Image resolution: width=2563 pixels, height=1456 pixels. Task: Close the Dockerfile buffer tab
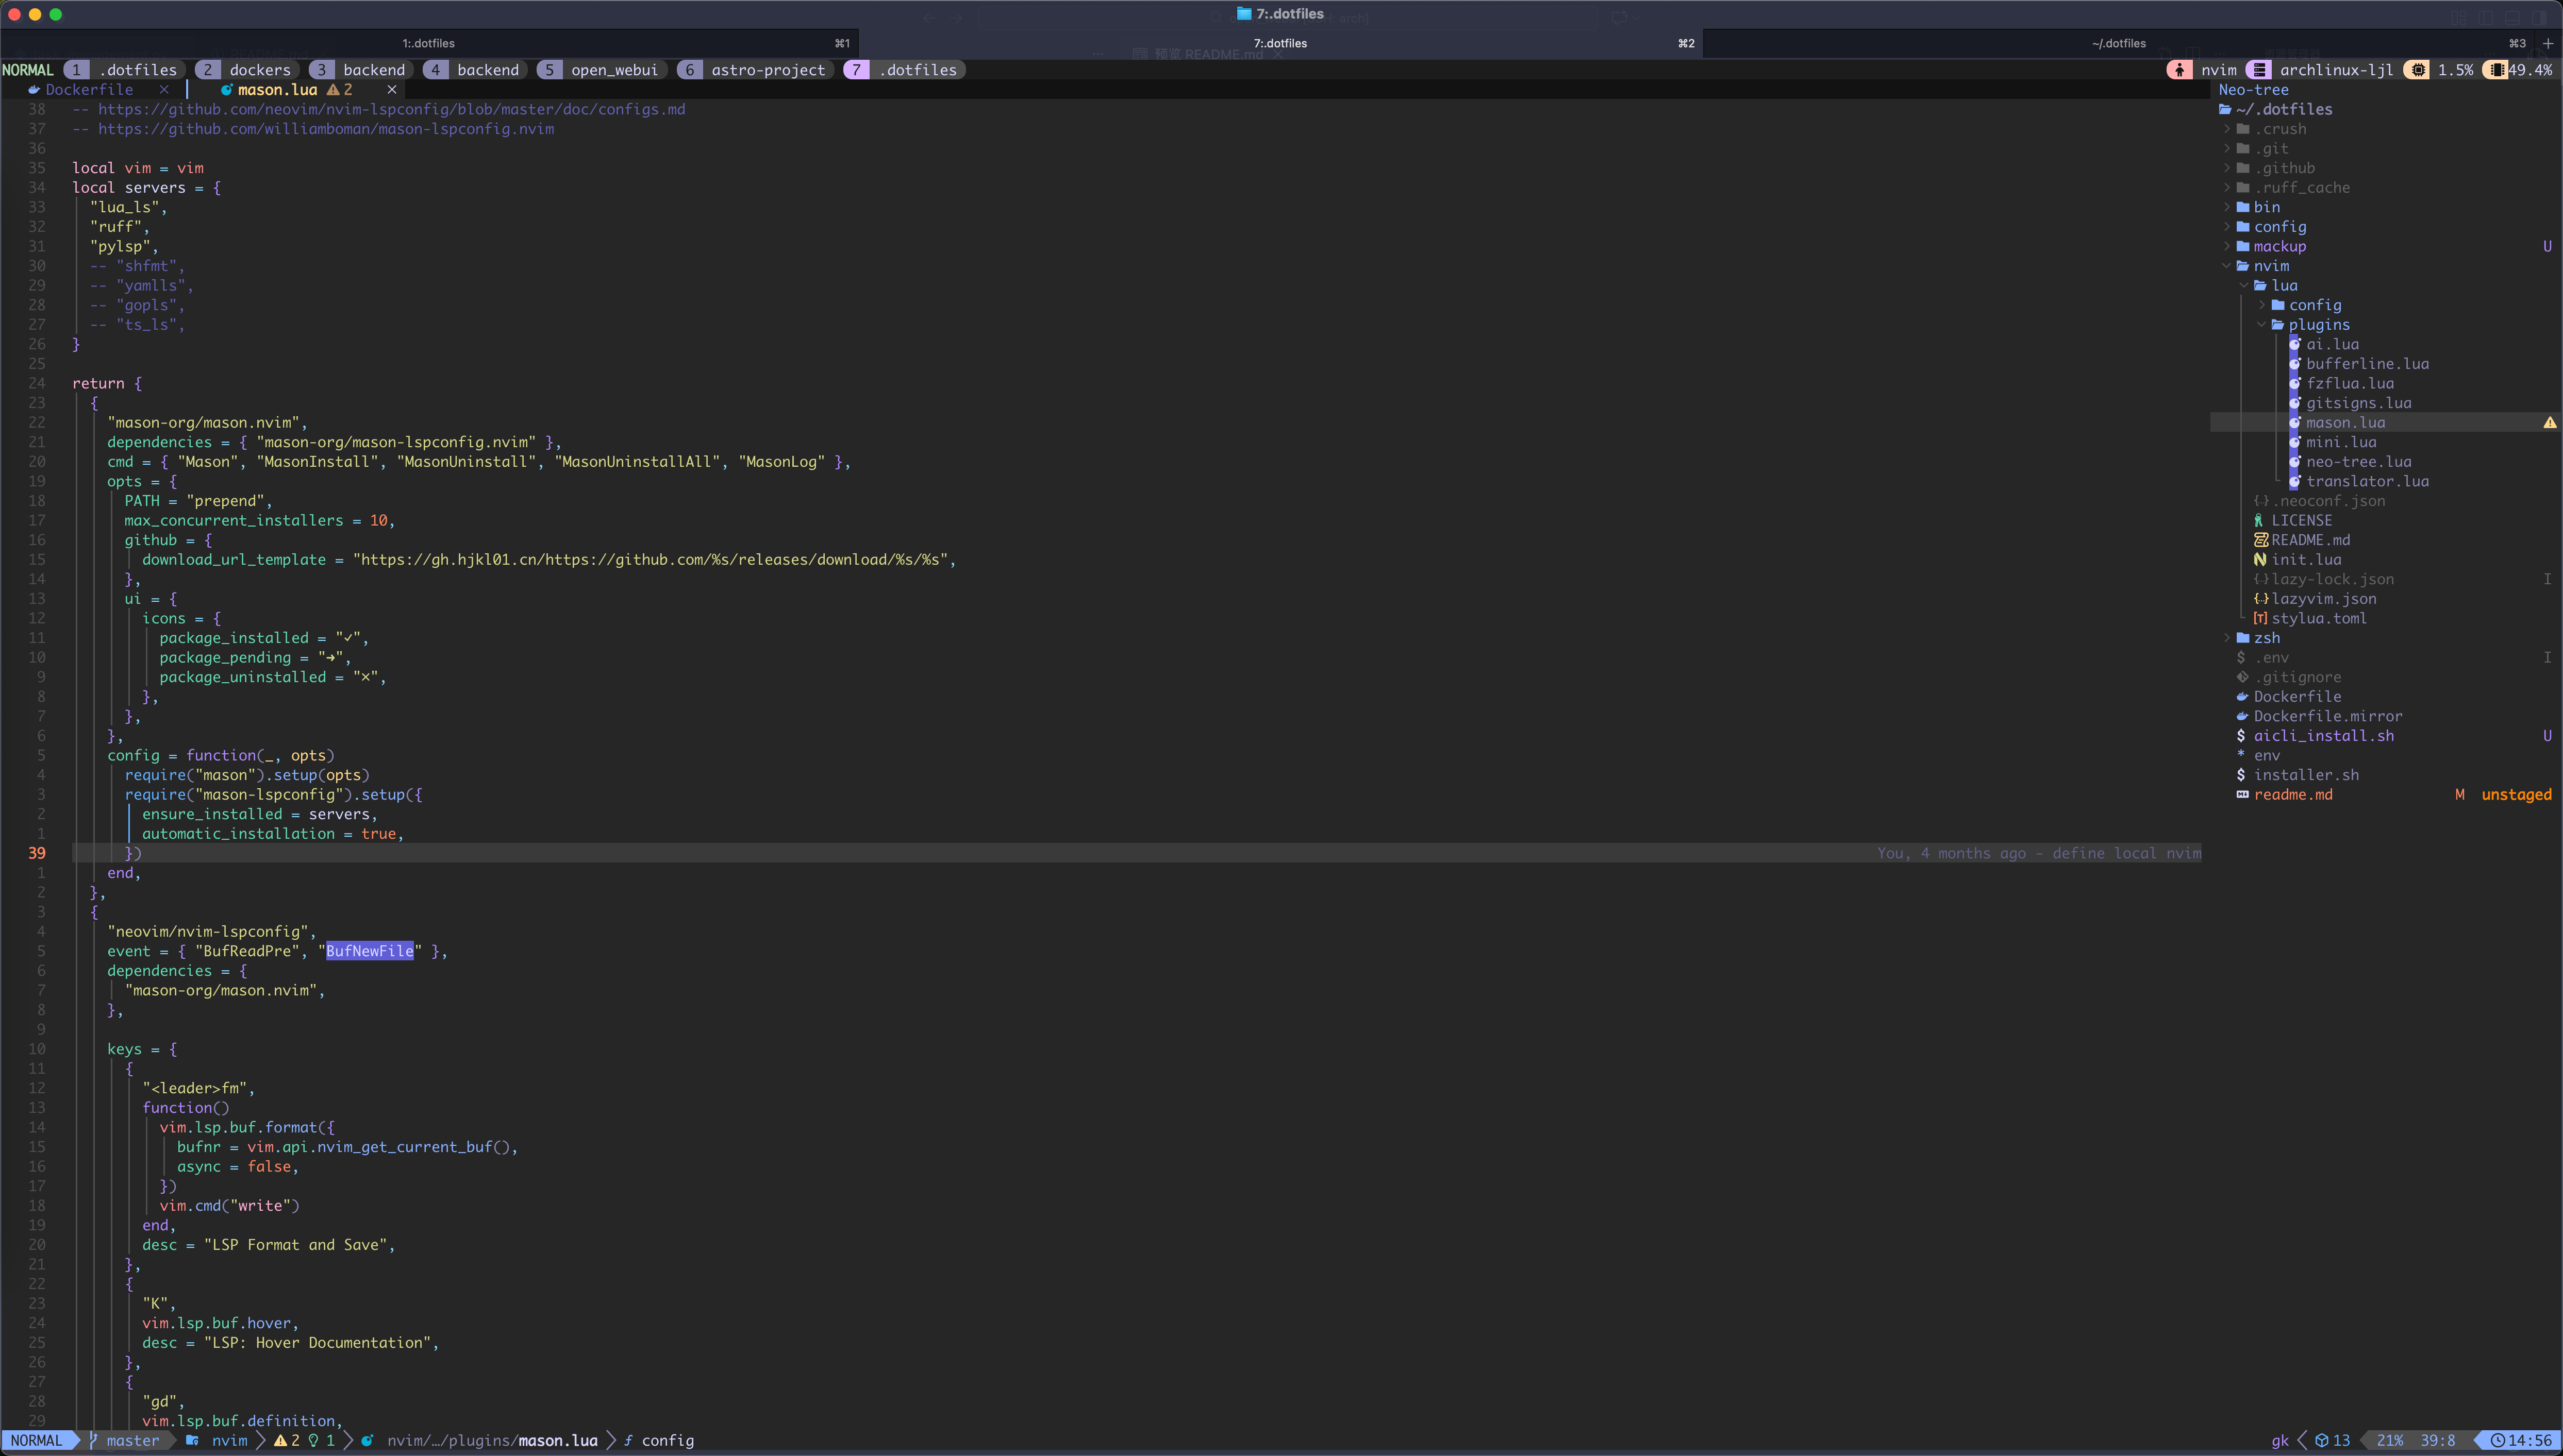164,90
